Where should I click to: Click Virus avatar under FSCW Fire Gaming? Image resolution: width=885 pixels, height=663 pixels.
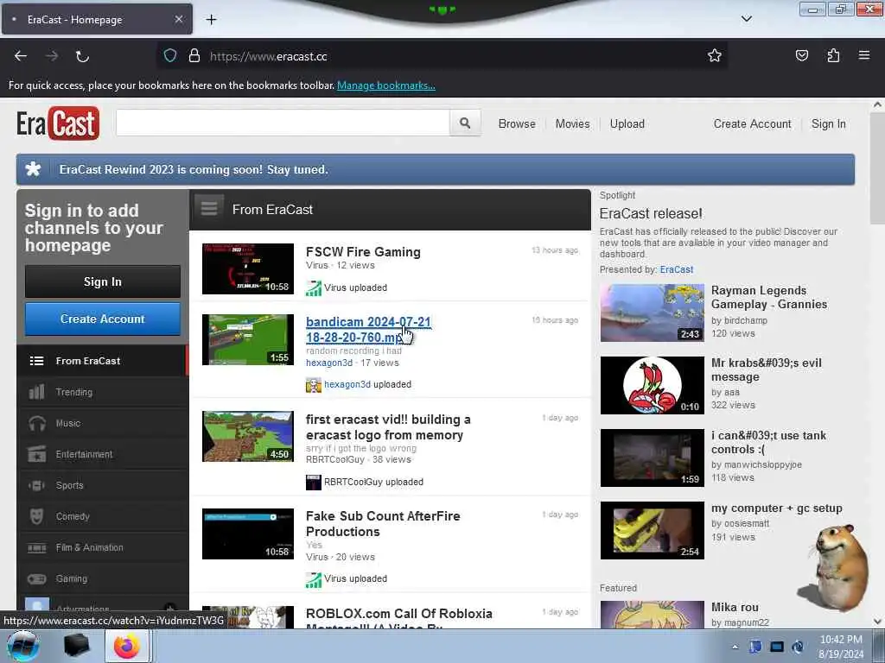tap(313, 288)
